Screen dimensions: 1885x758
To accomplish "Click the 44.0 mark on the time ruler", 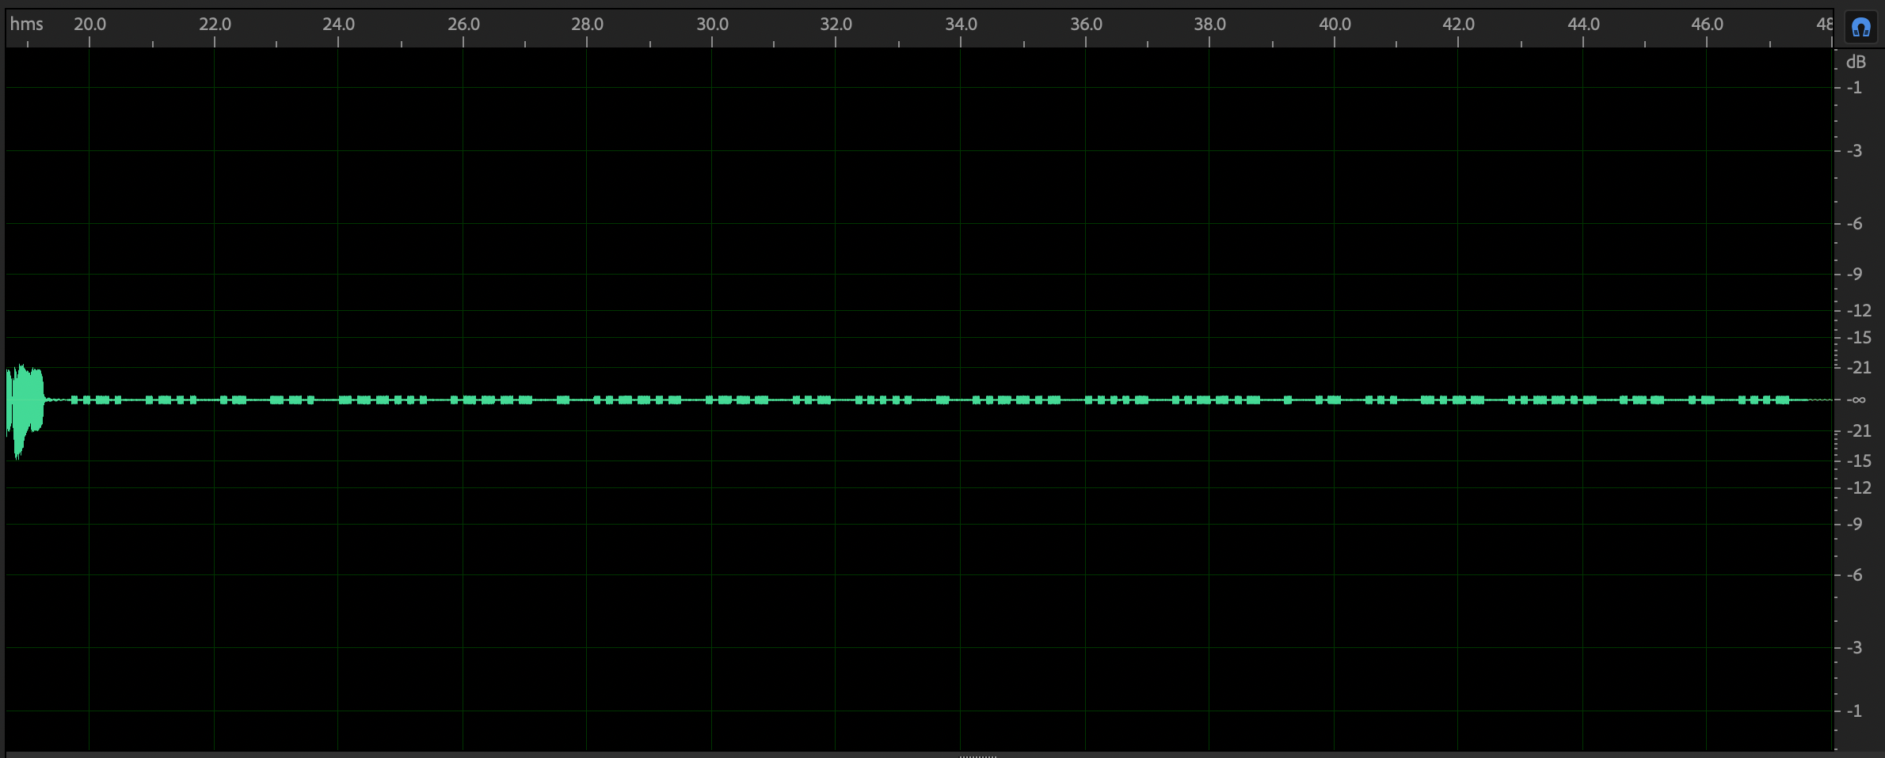I will [x=1583, y=25].
